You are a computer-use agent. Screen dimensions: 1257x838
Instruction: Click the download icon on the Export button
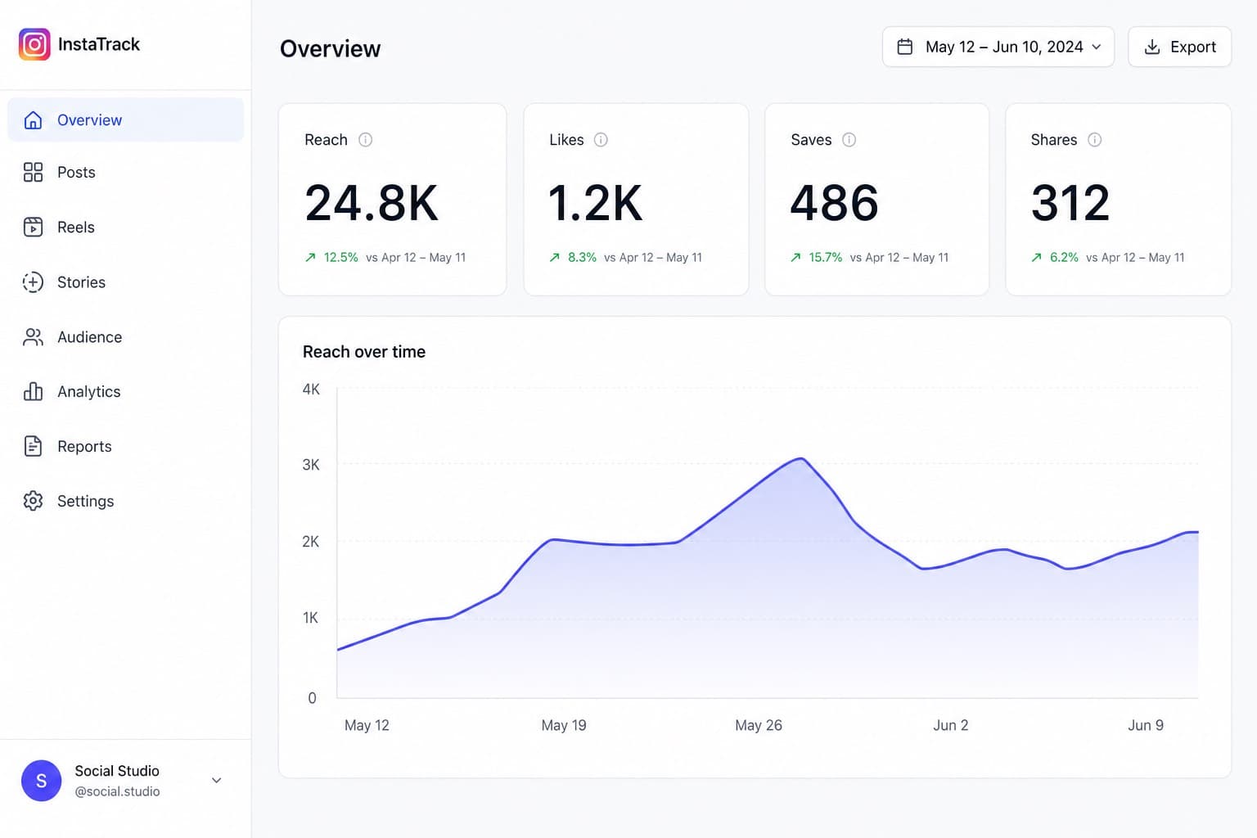[1152, 47]
